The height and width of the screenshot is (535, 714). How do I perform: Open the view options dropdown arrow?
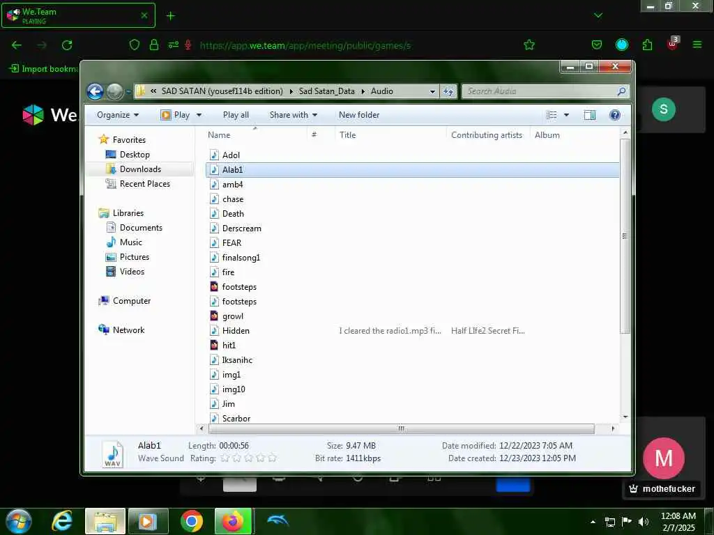coord(566,115)
